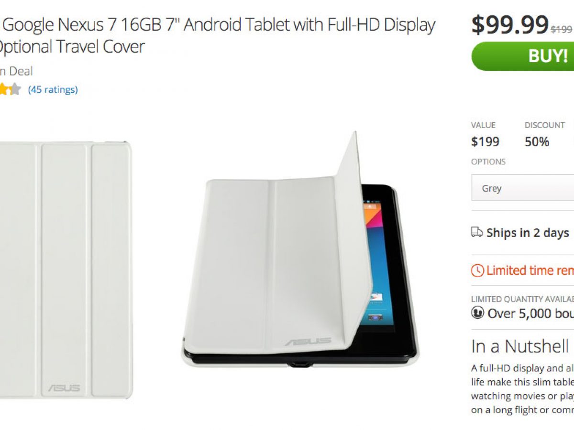Click the clock icon beside Limited time

(x=477, y=270)
